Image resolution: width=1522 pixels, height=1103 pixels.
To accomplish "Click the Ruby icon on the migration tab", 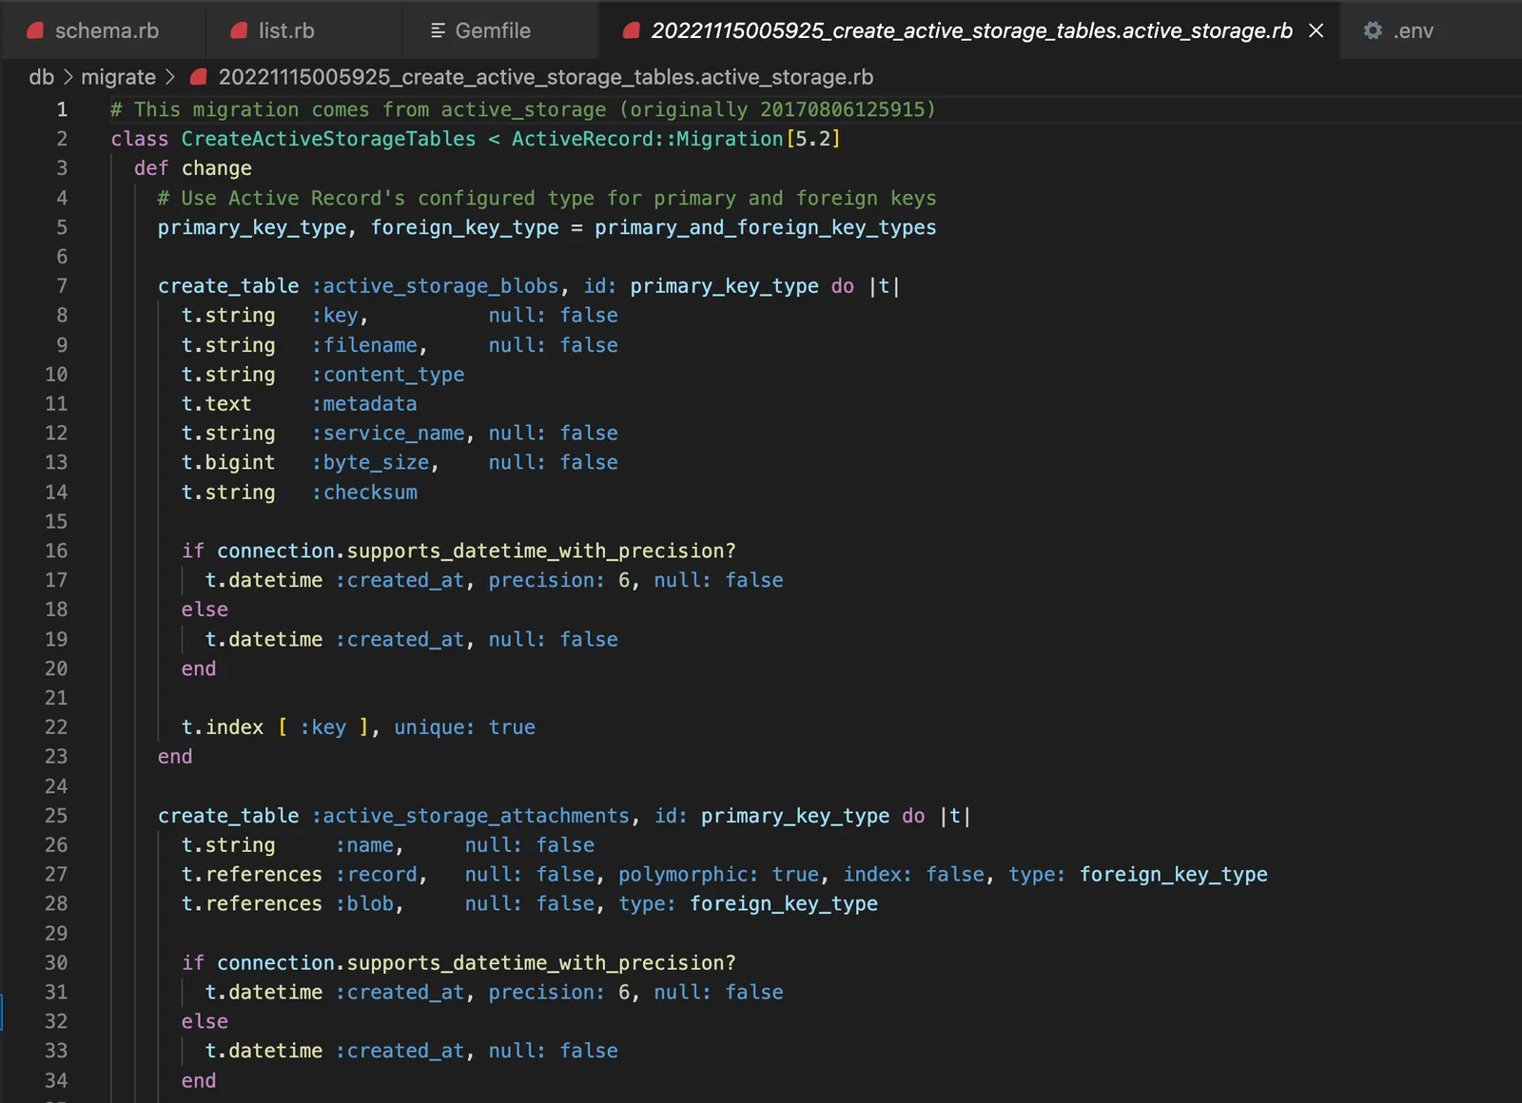I will point(631,30).
